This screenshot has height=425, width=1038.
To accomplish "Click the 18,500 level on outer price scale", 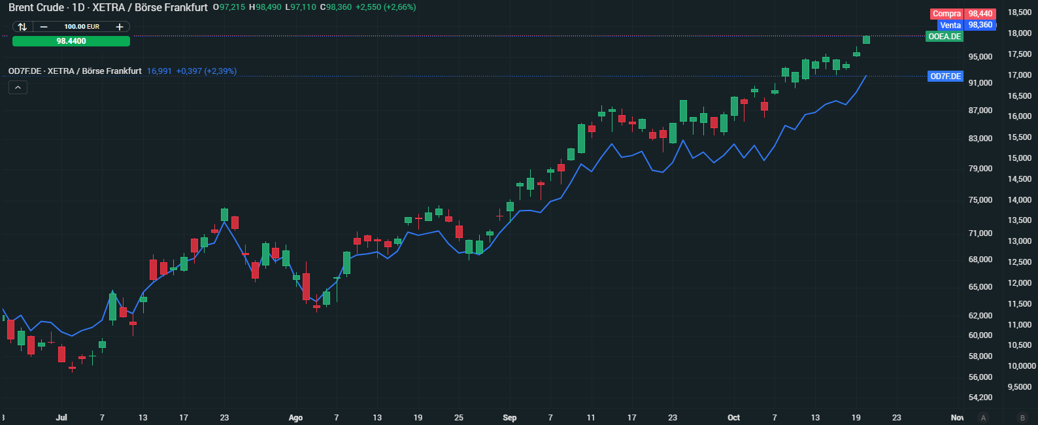I will click(x=1020, y=12).
